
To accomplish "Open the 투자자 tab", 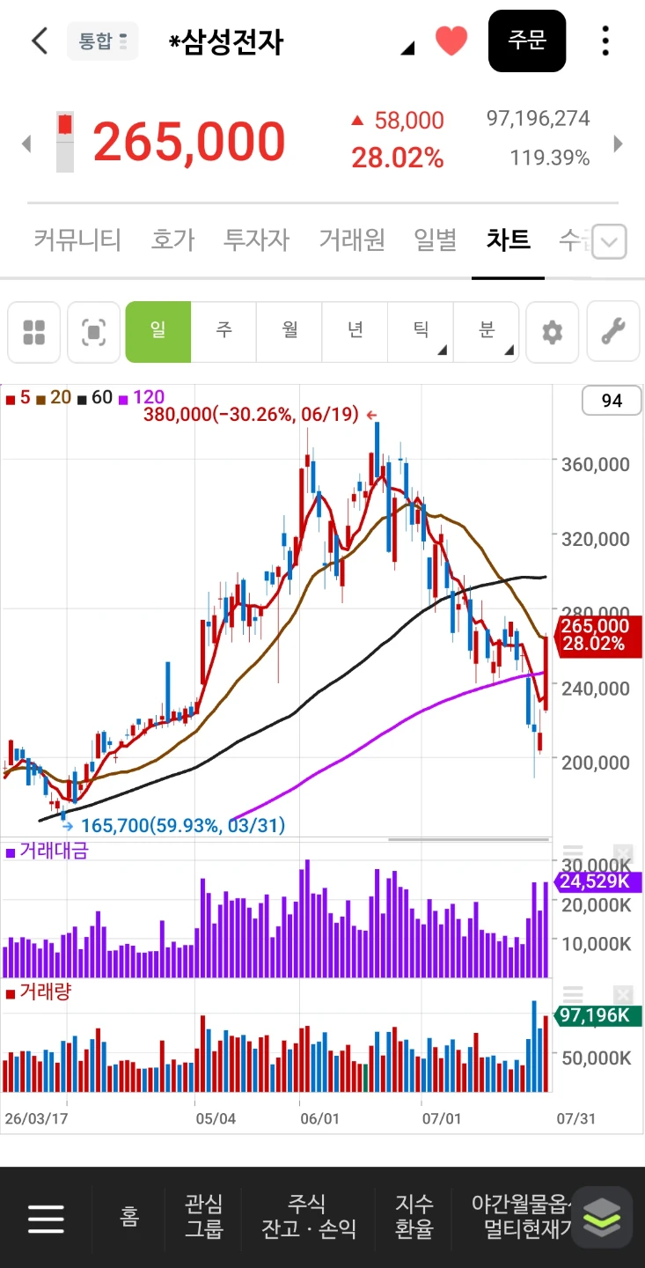I will (x=256, y=240).
